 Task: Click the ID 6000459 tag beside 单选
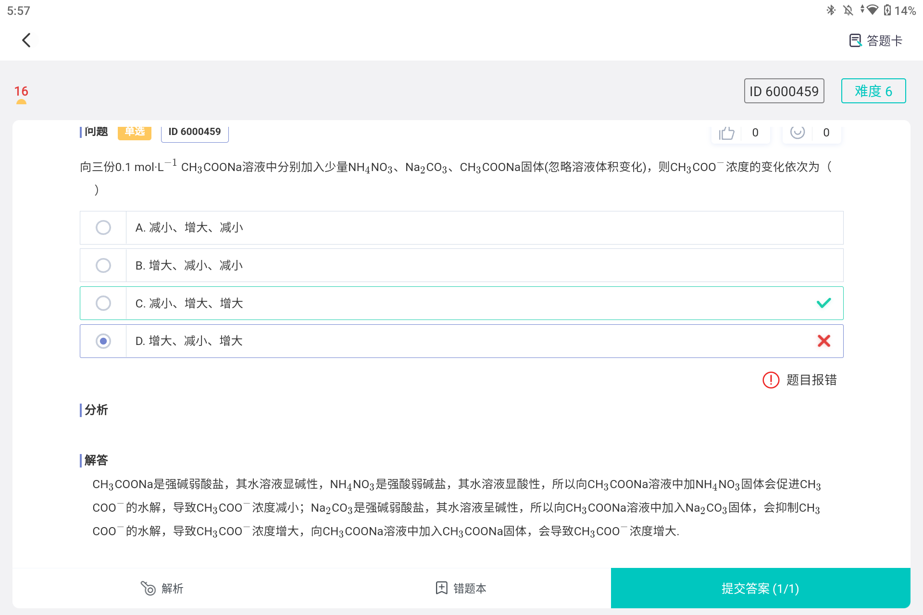195,133
